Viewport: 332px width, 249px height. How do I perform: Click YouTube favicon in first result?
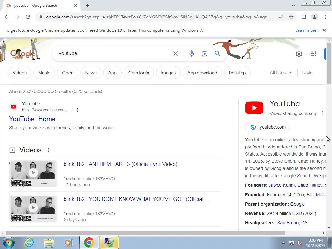pos(14,106)
